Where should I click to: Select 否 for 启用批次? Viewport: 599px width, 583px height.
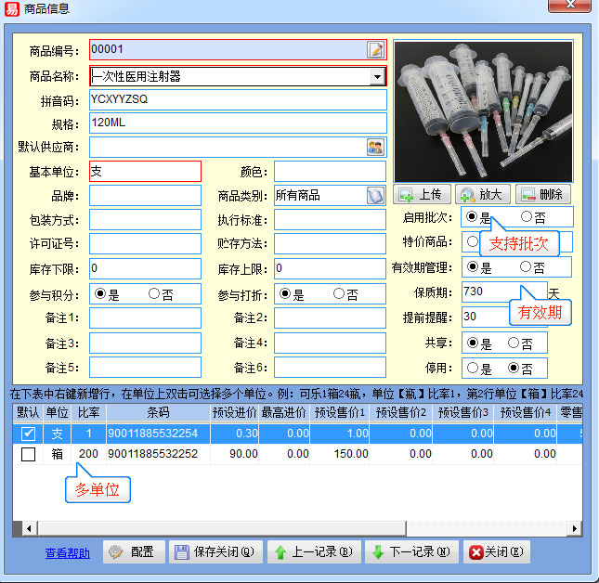point(527,216)
